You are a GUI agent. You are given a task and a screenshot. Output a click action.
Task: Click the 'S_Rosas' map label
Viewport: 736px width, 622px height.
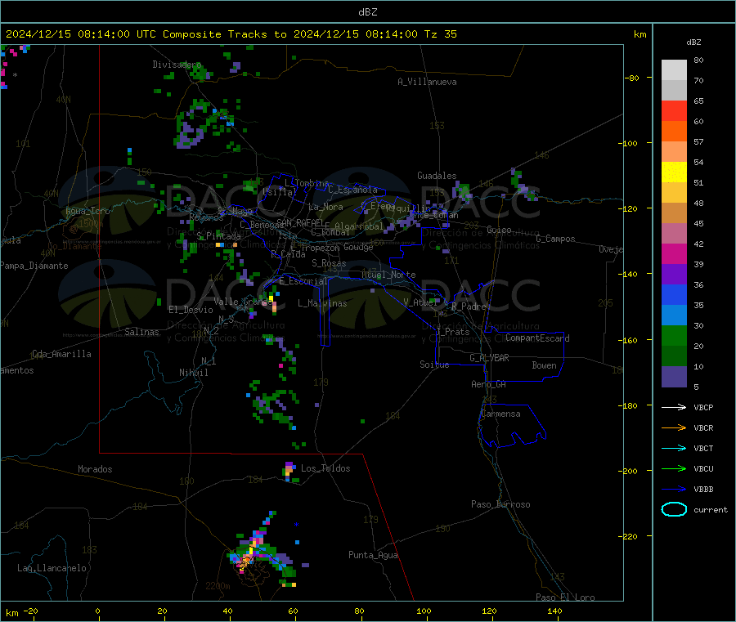pyautogui.click(x=329, y=263)
